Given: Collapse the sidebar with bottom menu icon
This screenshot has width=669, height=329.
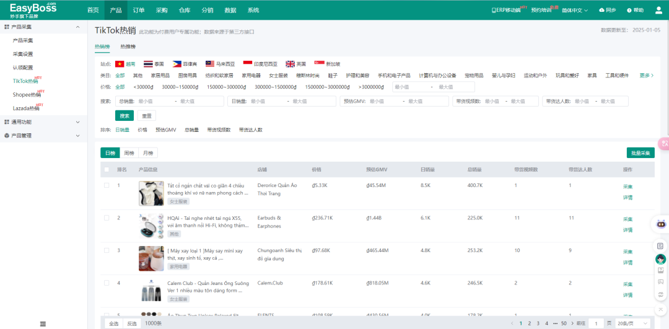Looking at the screenshot, I should pyautogui.click(x=43, y=323).
